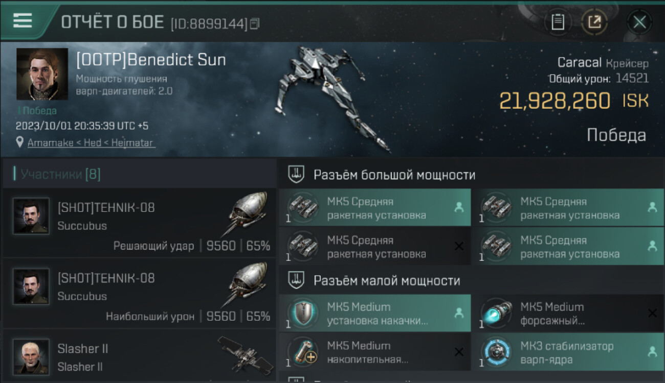This screenshot has width=665, height=383.
Task: Click the Slasher II pilot portrait
Action: pyautogui.click(x=31, y=356)
